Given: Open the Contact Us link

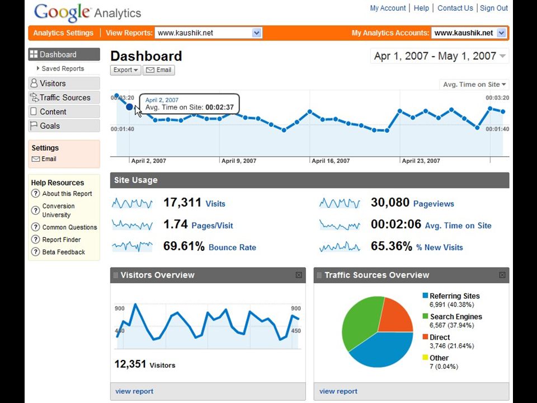Looking at the screenshot, I should click(x=455, y=8).
